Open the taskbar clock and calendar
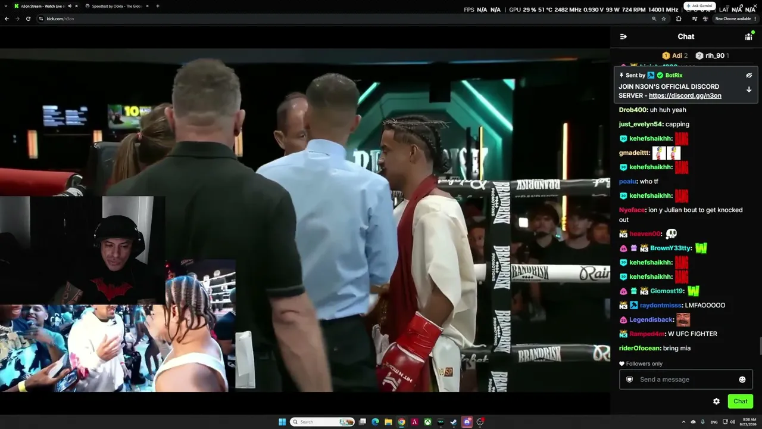Image resolution: width=762 pixels, height=429 pixels. [748, 422]
